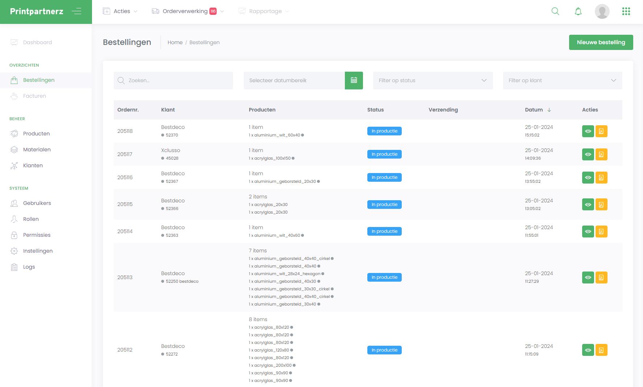Image resolution: width=643 pixels, height=387 pixels.
Task: View order 205112 with the eye icon
Action: click(x=588, y=350)
